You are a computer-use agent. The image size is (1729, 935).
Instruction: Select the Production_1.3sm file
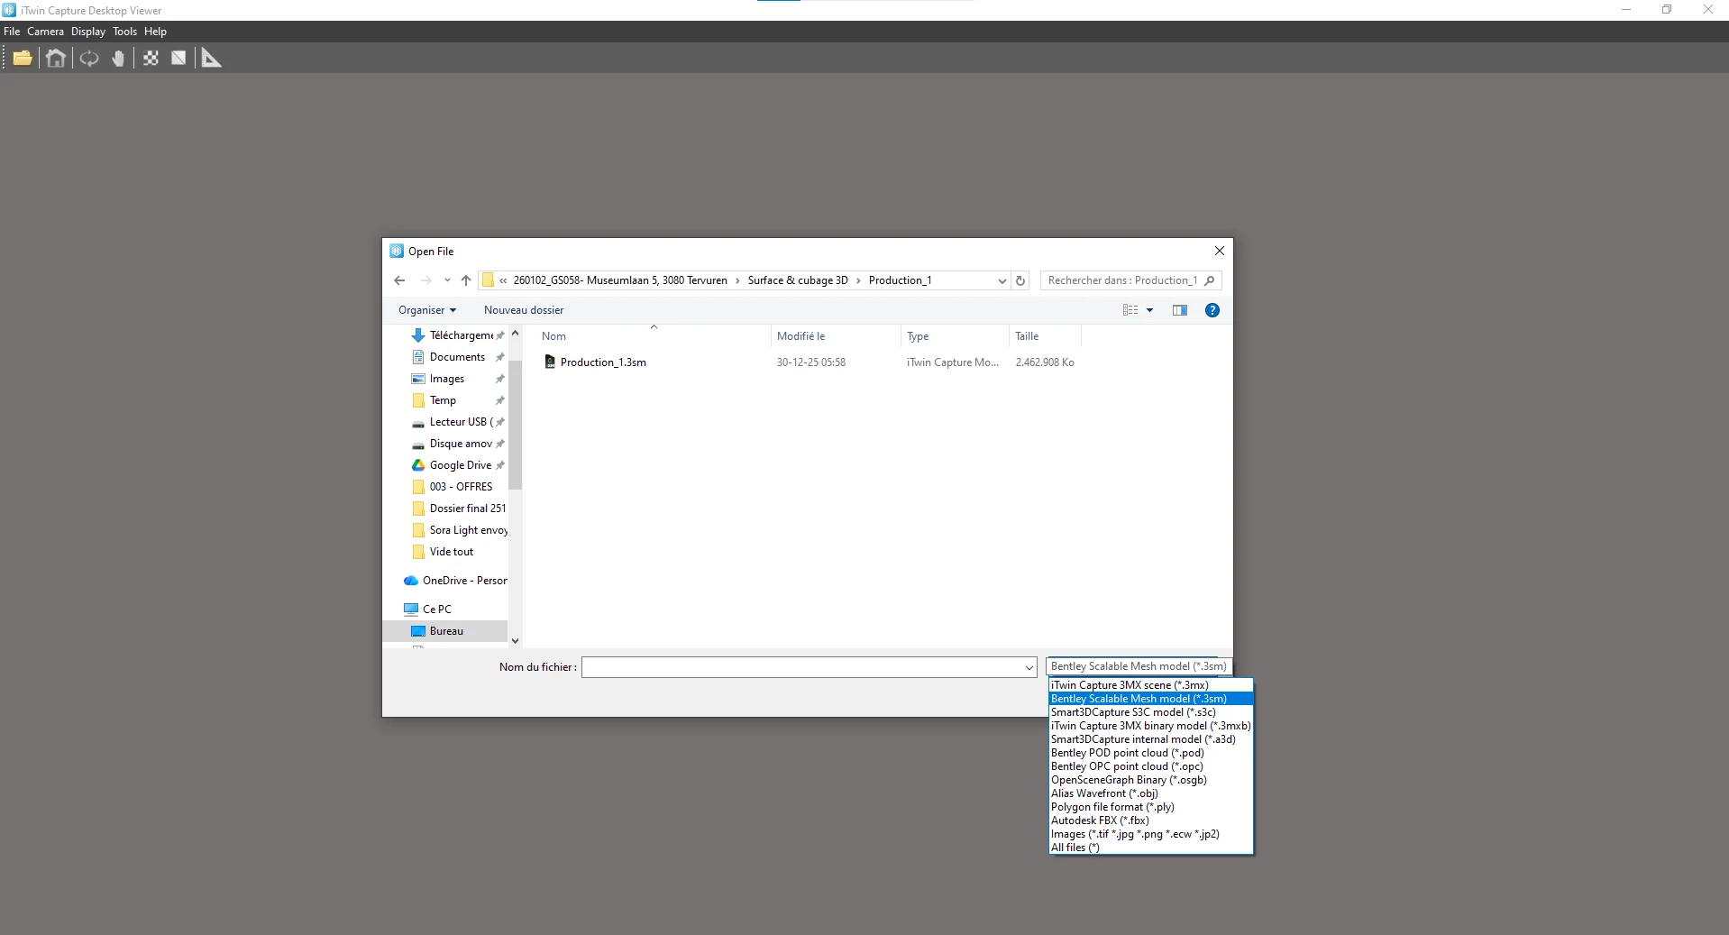tap(602, 362)
